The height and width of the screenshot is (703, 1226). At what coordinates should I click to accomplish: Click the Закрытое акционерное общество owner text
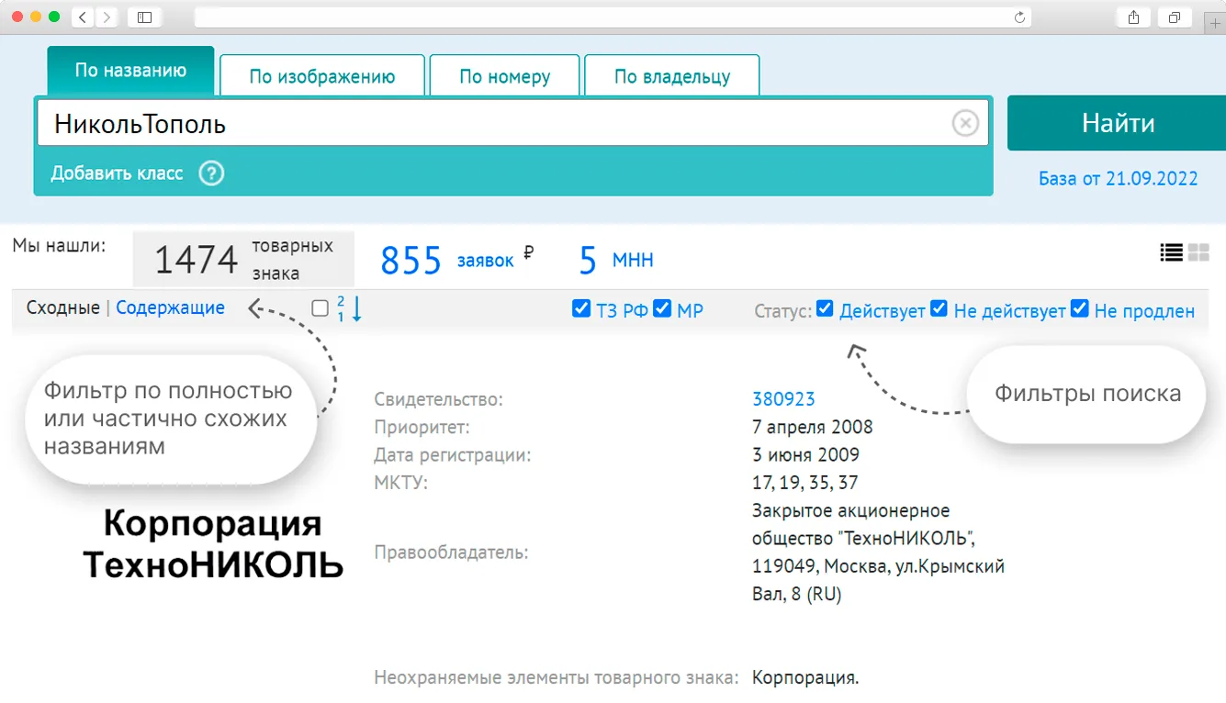[x=878, y=552]
